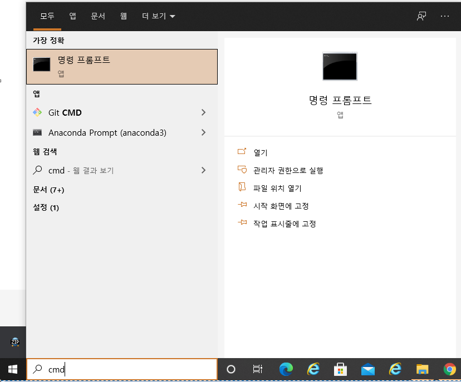Click the Cortana circle icon
Viewport: 461px width, 382px height.
231,369
